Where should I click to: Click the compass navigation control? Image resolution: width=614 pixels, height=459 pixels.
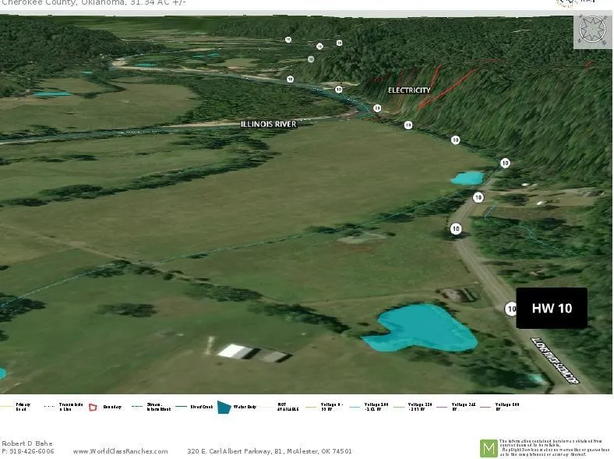[x=592, y=30]
